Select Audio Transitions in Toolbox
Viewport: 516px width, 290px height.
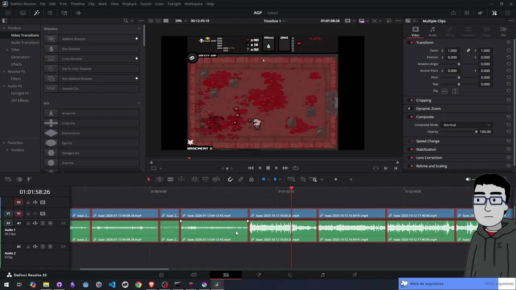coord(25,42)
